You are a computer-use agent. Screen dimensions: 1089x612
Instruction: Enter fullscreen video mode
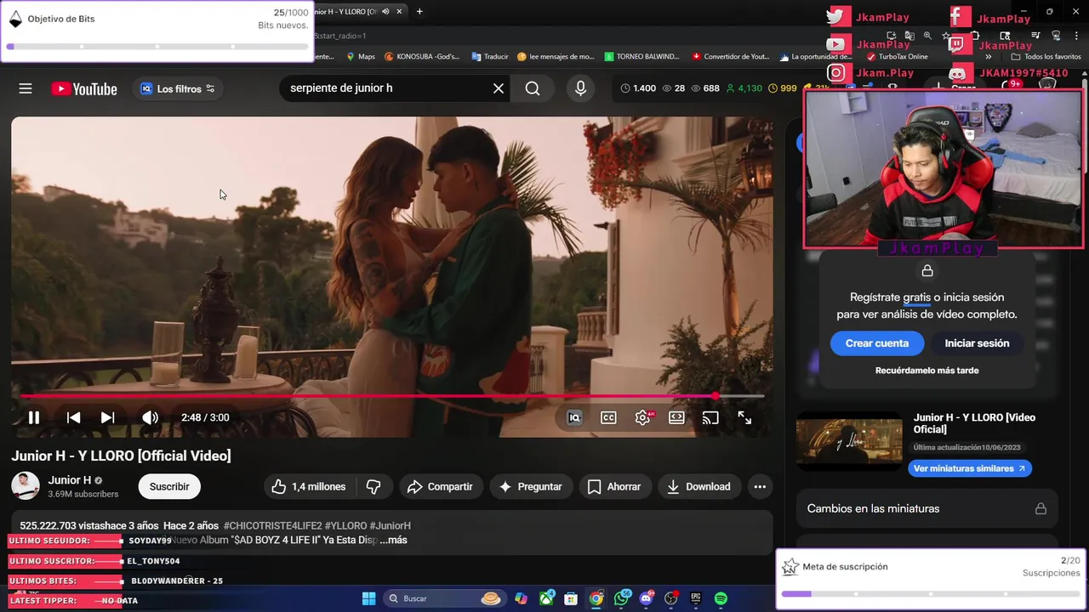744,417
